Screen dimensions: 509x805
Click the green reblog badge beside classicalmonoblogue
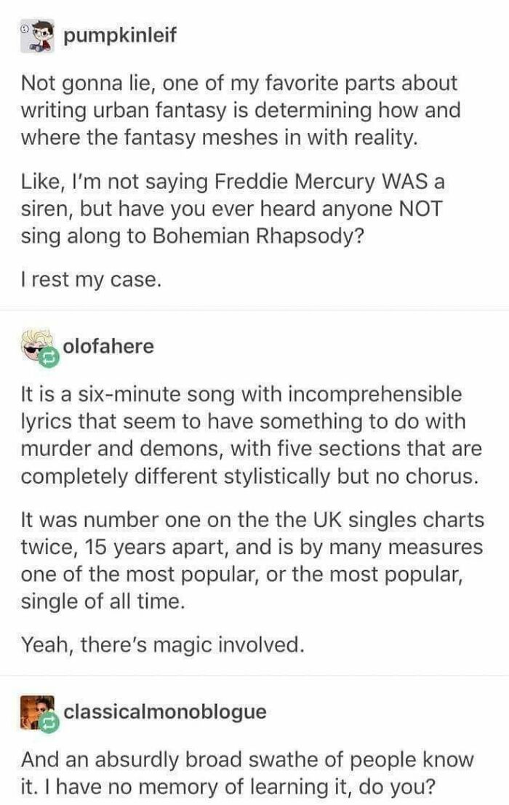point(49,724)
